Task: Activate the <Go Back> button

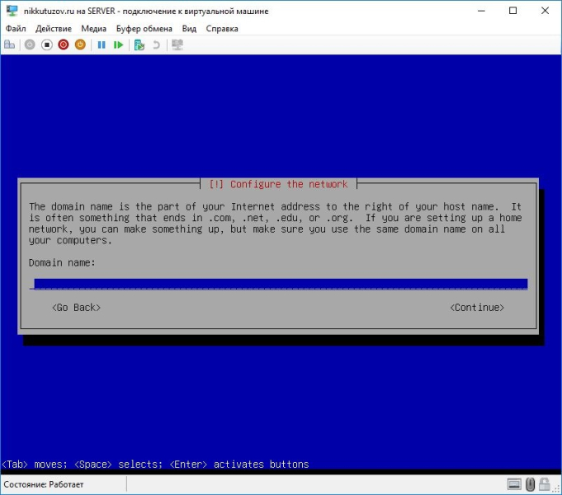Action: pyautogui.click(x=77, y=308)
